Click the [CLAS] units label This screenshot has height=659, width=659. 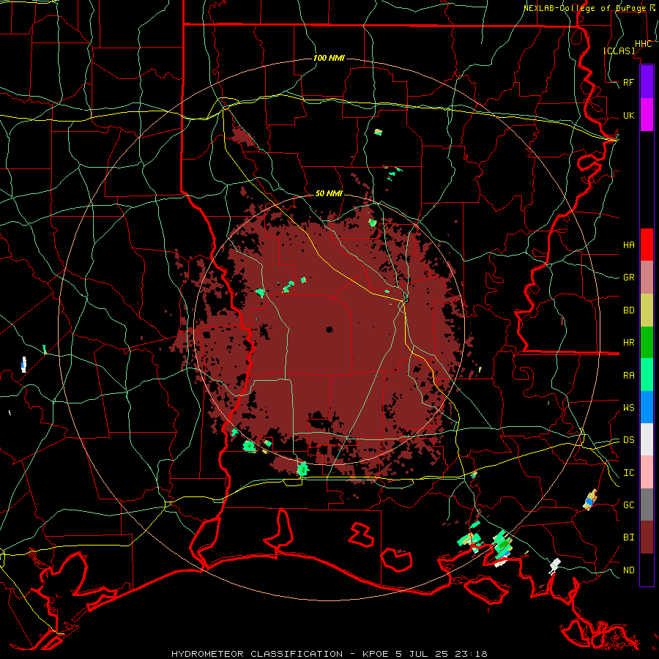tap(619, 51)
